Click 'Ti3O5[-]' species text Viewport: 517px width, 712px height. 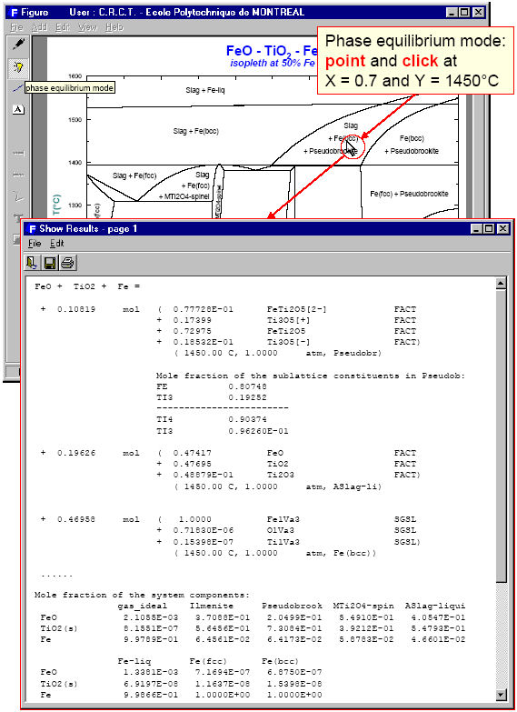(289, 343)
